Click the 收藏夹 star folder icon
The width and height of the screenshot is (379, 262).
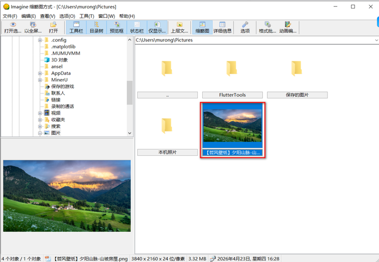[47, 120]
